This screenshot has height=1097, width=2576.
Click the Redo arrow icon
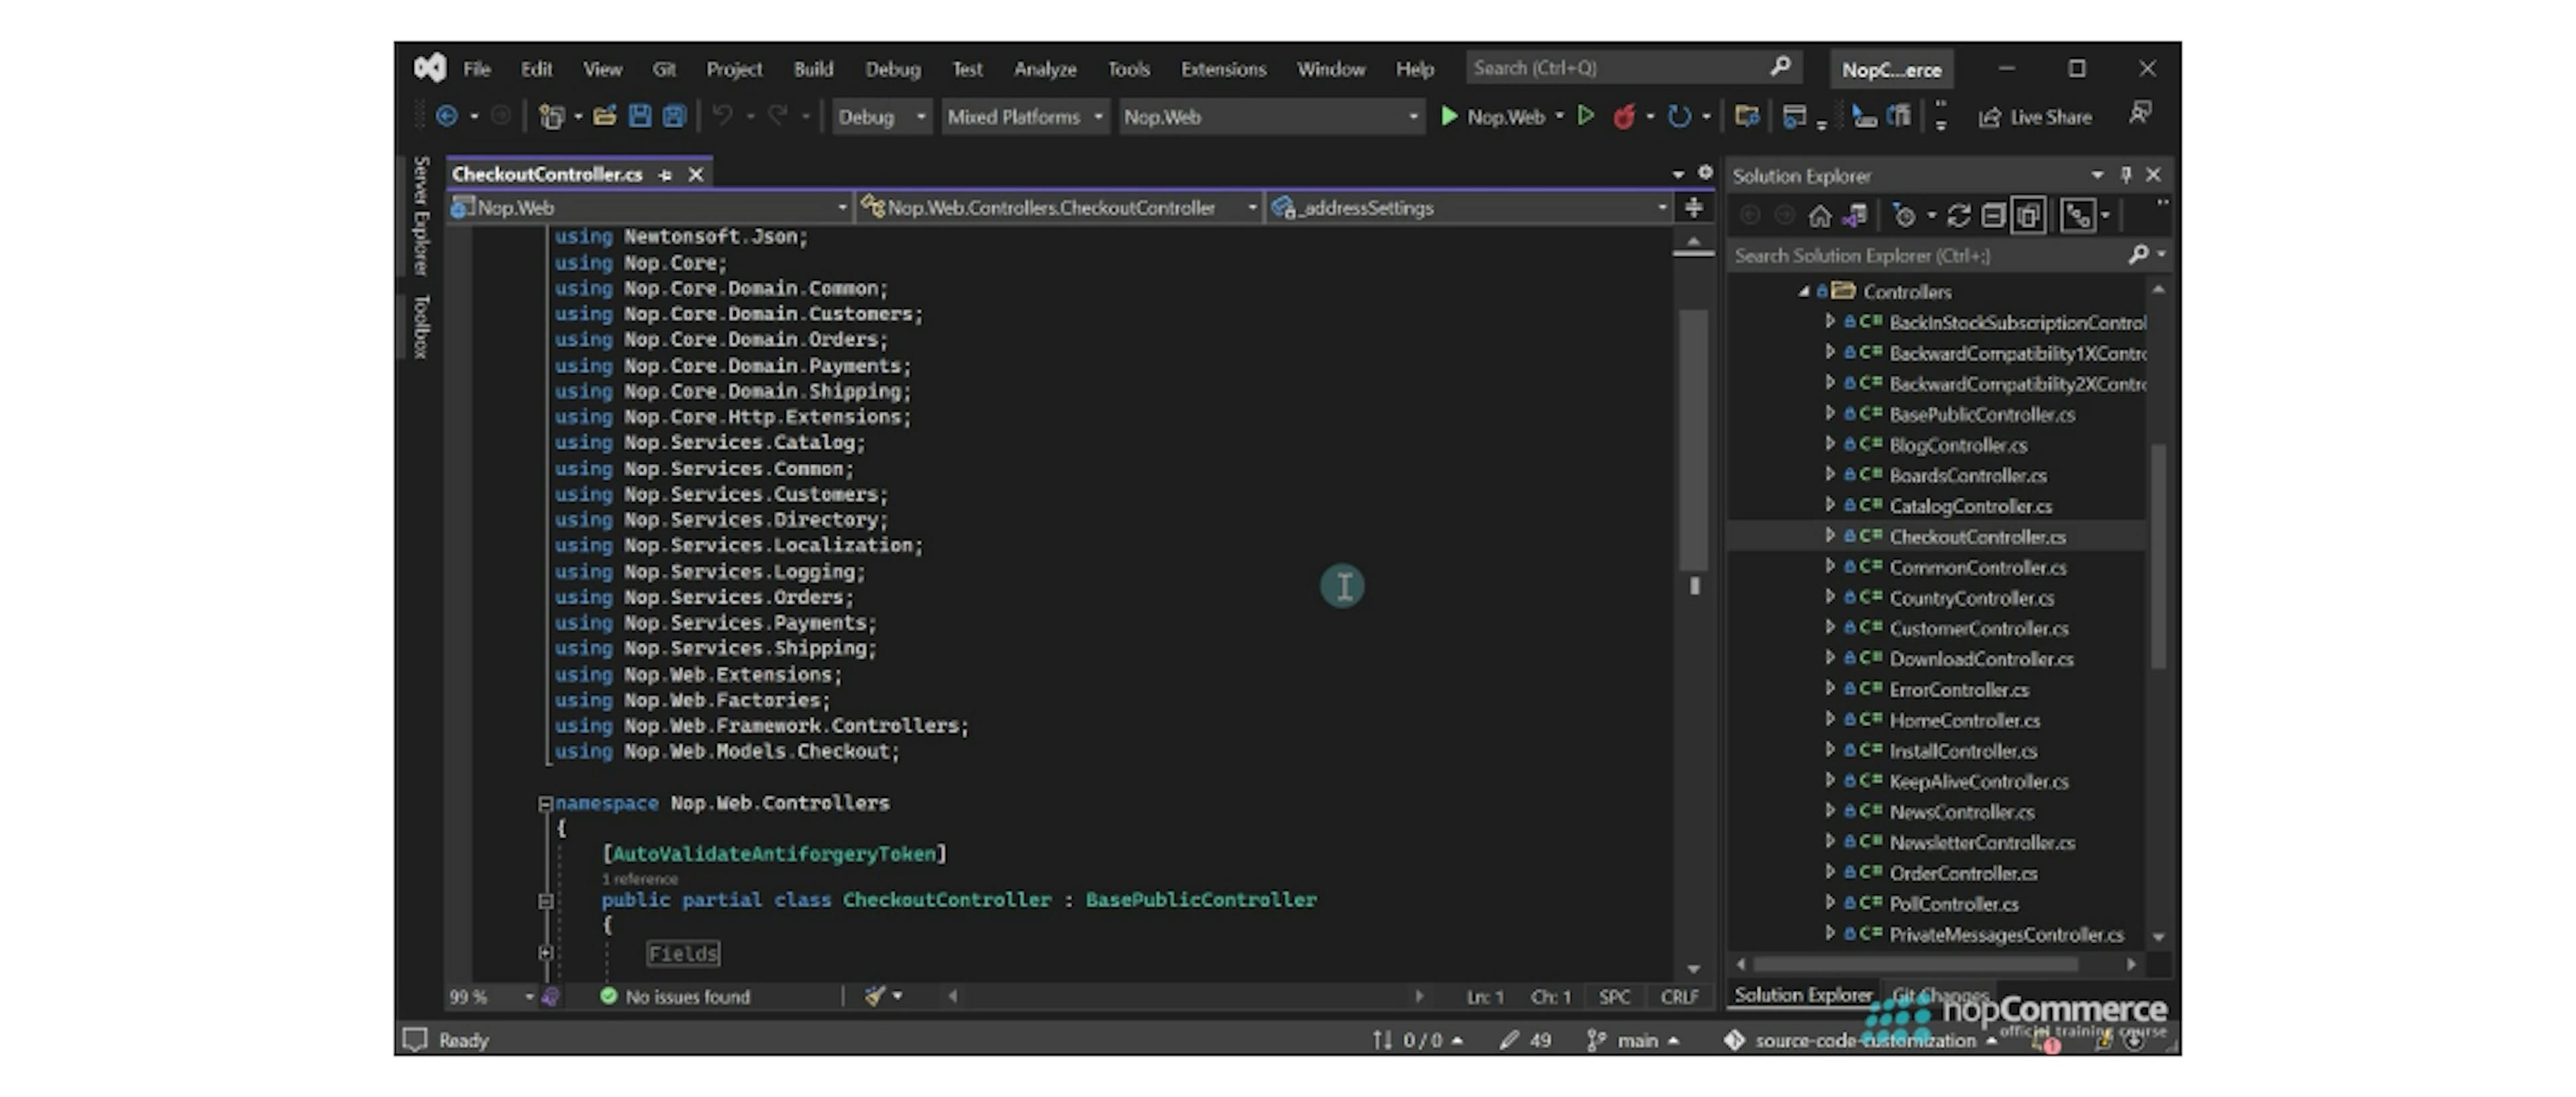click(777, 117)
